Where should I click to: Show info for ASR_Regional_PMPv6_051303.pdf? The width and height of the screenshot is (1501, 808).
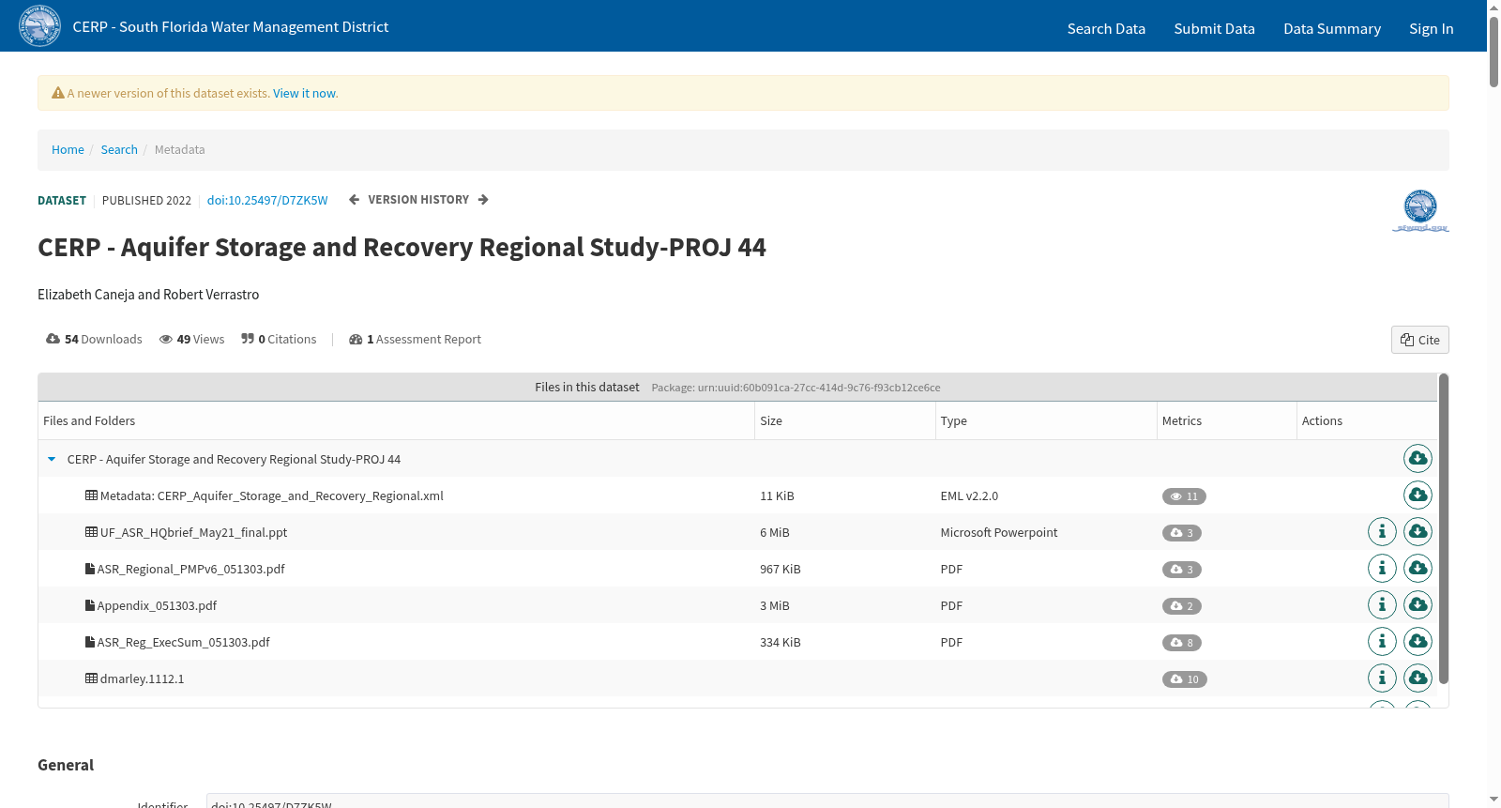pyautogui.click(x=1382, y=568)
